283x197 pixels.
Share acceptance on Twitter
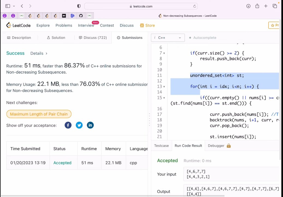[x=79, y=125]
